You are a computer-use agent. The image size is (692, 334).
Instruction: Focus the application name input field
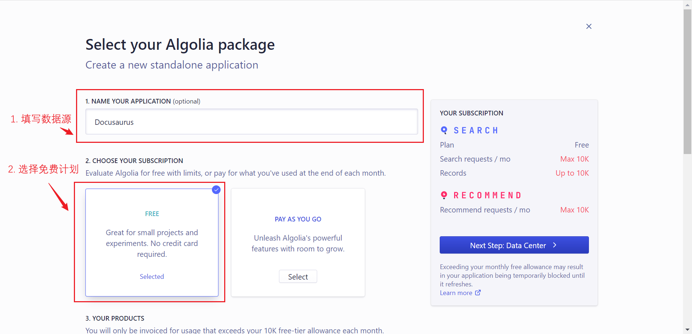pos(252,122)
